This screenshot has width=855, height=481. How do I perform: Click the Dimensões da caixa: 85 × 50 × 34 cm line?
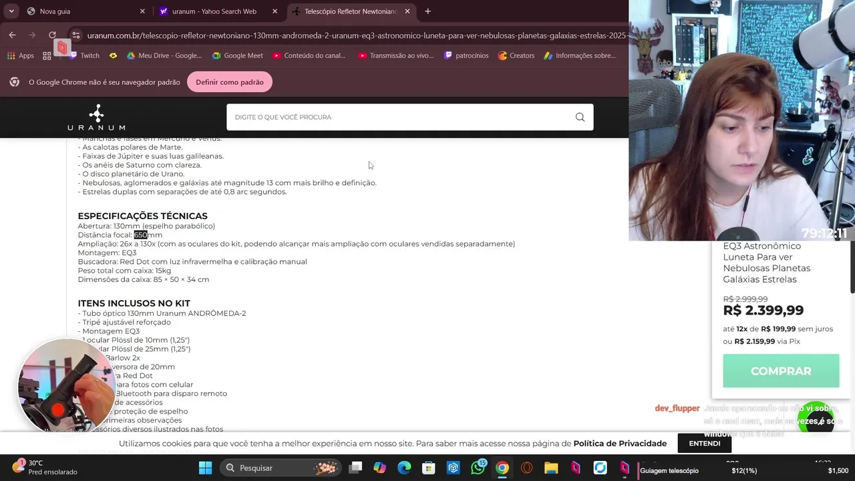[x=143, y=279]
